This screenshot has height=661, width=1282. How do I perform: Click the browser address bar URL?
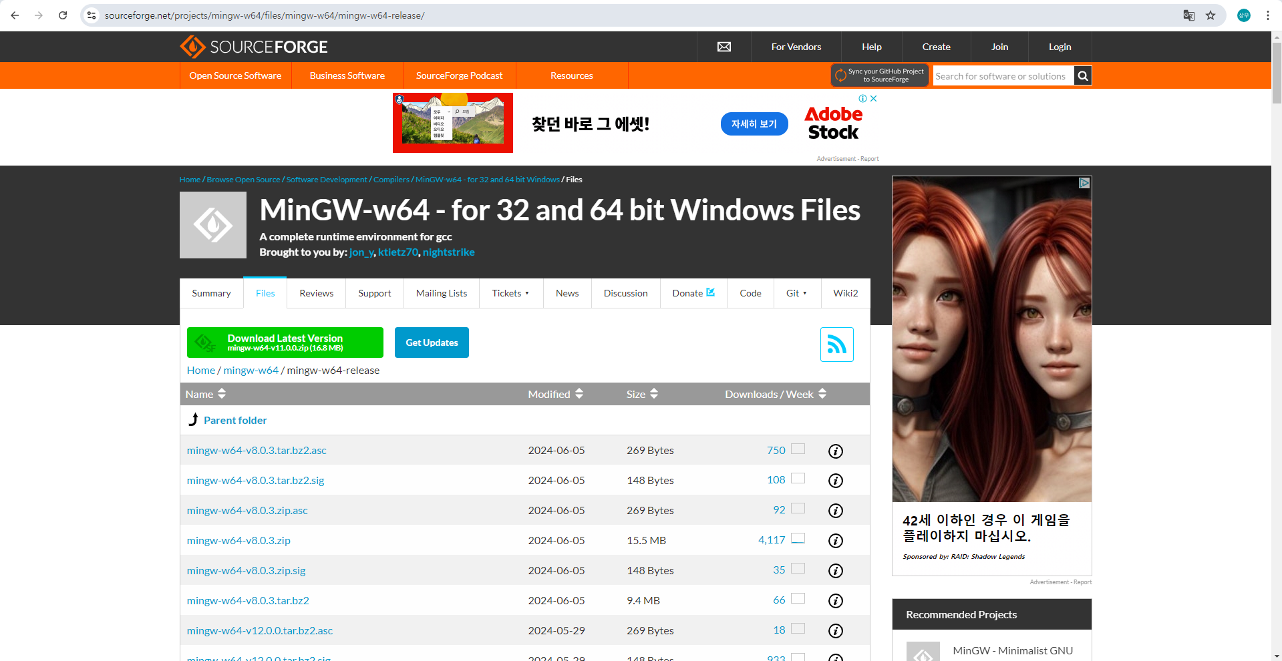tap(265, 15)
